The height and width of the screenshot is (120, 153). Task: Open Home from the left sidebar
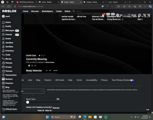[x=6, y=22]
